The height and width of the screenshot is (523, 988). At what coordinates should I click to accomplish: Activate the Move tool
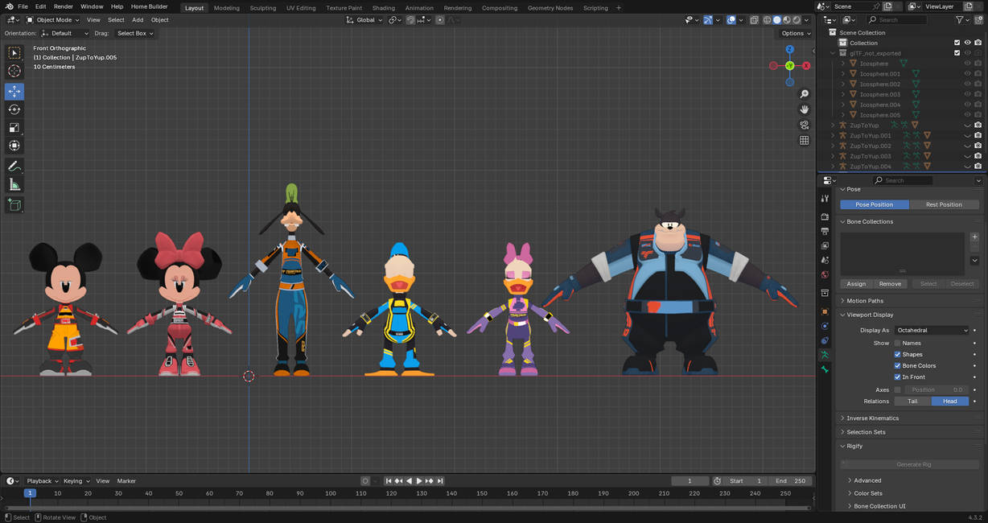tap(14, 91)
